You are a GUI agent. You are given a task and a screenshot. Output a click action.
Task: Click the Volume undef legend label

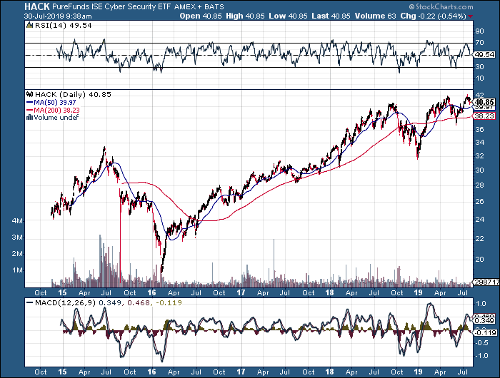(x=56, y=118)
